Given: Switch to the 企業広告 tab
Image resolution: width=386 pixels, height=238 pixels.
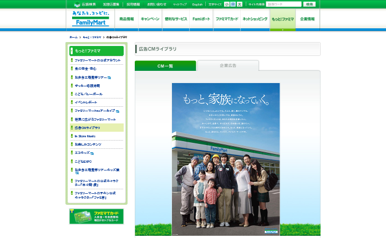Looking at the screenshot, I should (228, 65).
